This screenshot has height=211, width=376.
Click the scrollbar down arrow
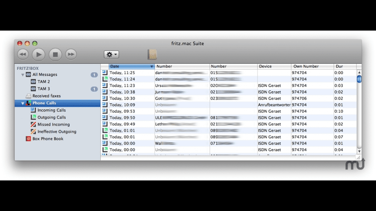tap(359, 152)
